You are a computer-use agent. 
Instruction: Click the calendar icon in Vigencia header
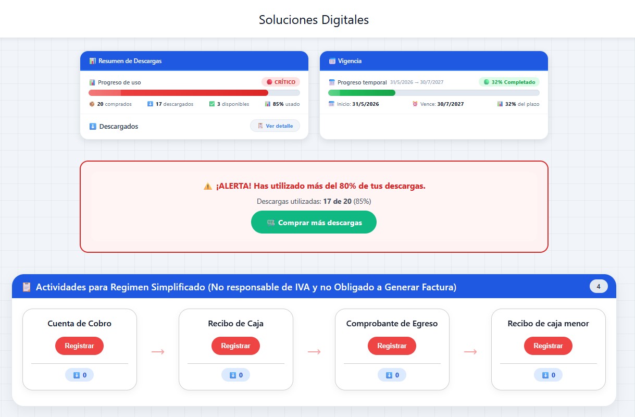click(x=332, y=61)
